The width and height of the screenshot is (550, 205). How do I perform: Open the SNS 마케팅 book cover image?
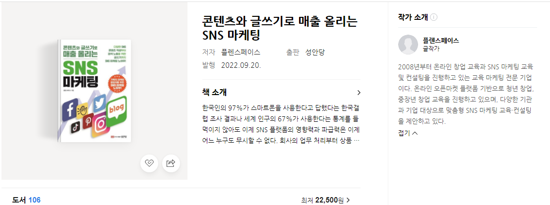pos(95,91)
